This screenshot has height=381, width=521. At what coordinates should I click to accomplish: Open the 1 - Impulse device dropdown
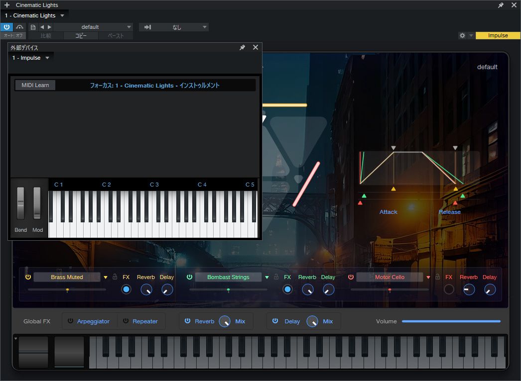pos(31,58)
